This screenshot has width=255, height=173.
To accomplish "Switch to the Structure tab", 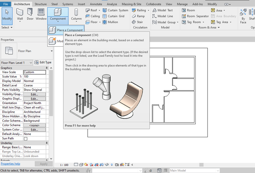I will pyautogui.click(x=41, y=4).
